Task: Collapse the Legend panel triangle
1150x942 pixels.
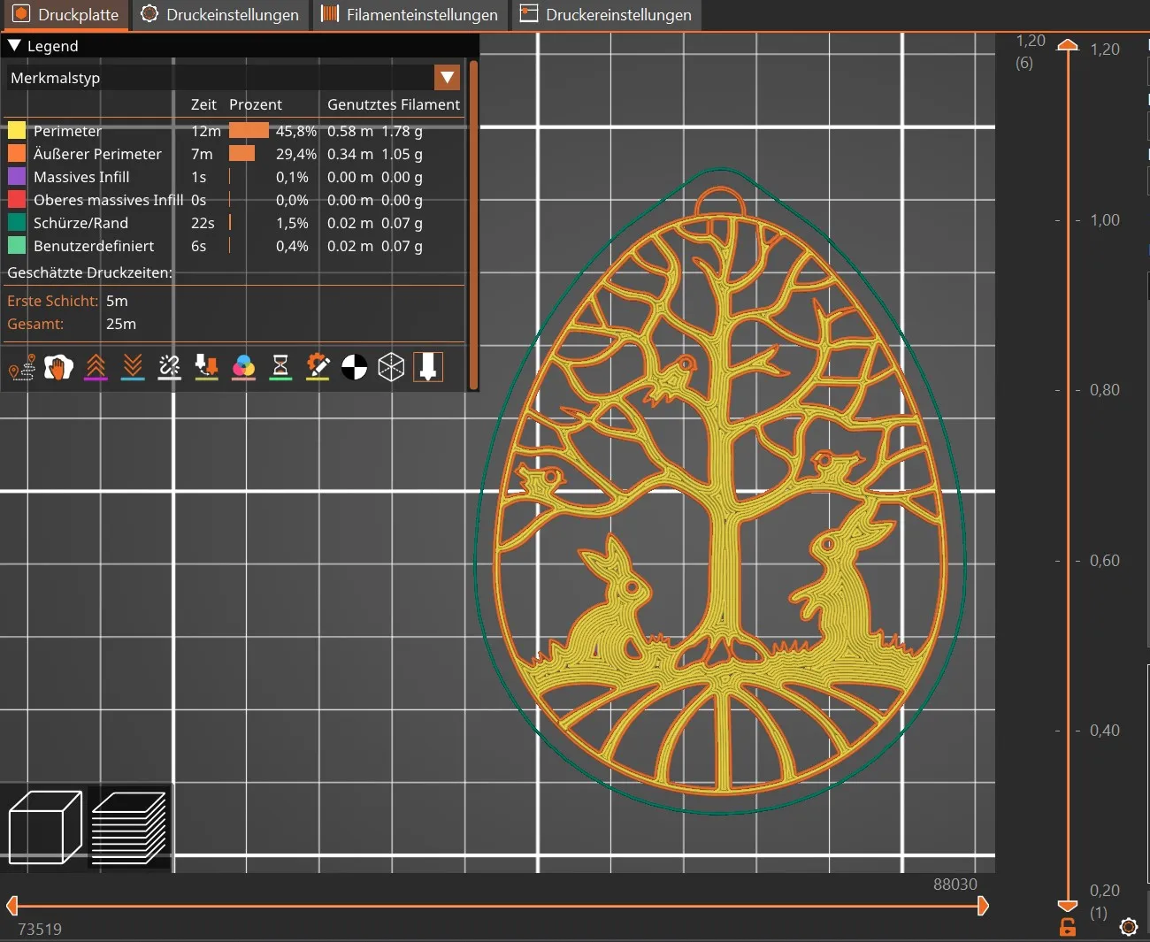Action: (14, 46)
